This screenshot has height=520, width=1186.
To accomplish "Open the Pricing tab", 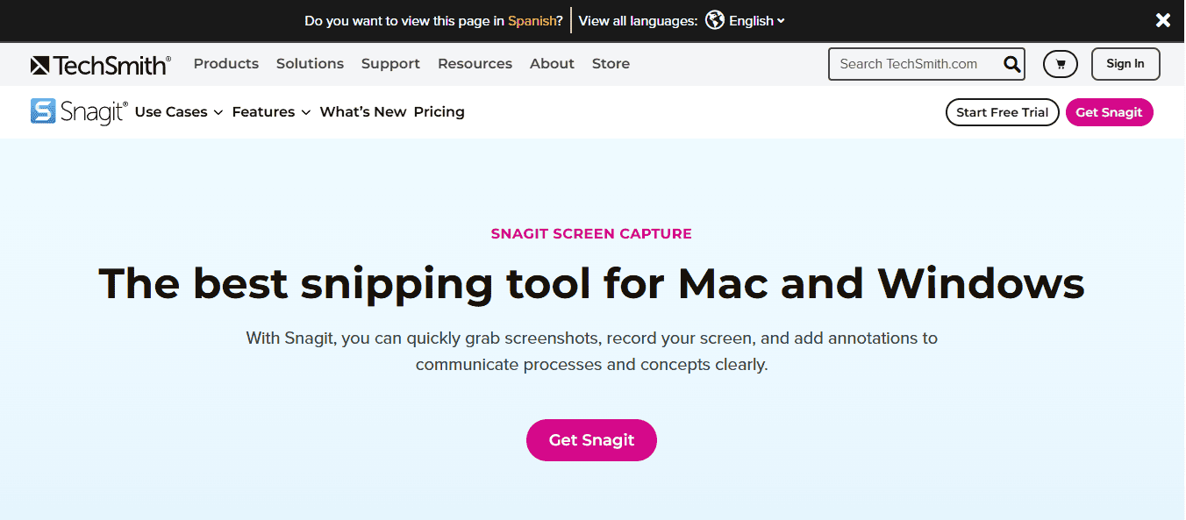I will [x=439, y=112].
